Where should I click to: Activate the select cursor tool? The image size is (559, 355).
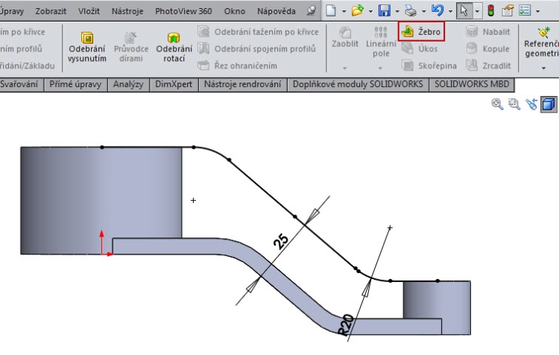464,10
